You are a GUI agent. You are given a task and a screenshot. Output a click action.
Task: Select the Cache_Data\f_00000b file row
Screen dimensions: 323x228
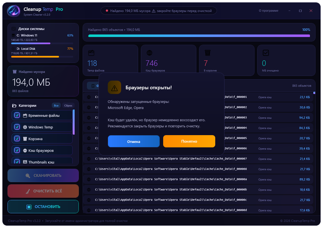tap(198, 190)
